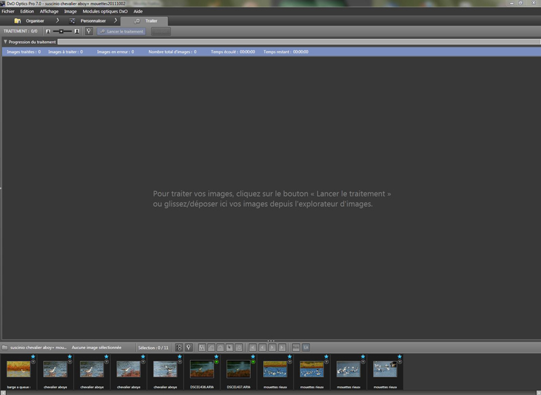The width and height of the screenshot is (541, 395).
Task: Click the processing progress bar
Action: [299, 42]
